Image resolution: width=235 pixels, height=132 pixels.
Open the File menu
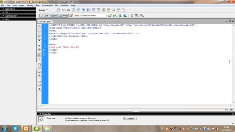tap(3, 5)
